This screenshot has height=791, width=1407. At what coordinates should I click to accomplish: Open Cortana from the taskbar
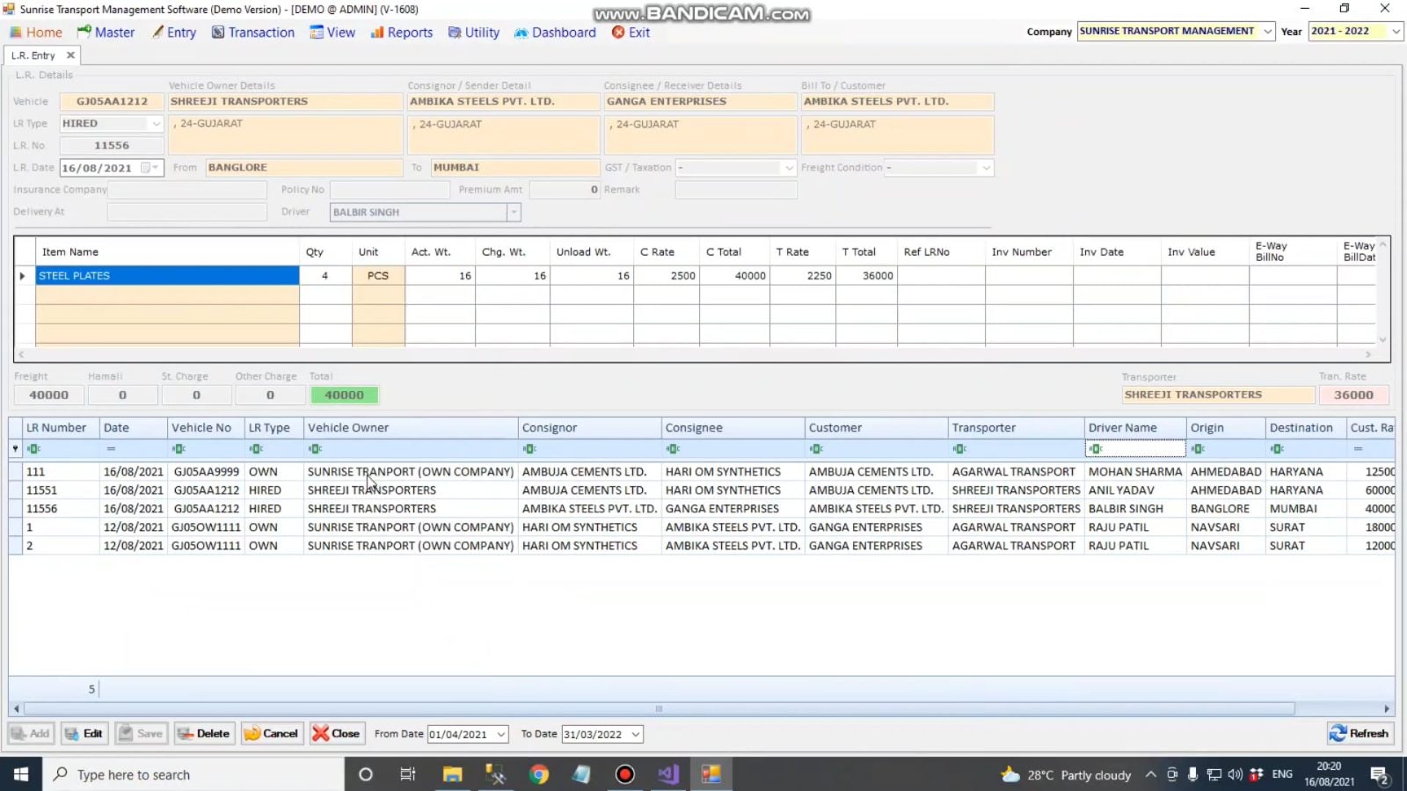coord(366,774)
